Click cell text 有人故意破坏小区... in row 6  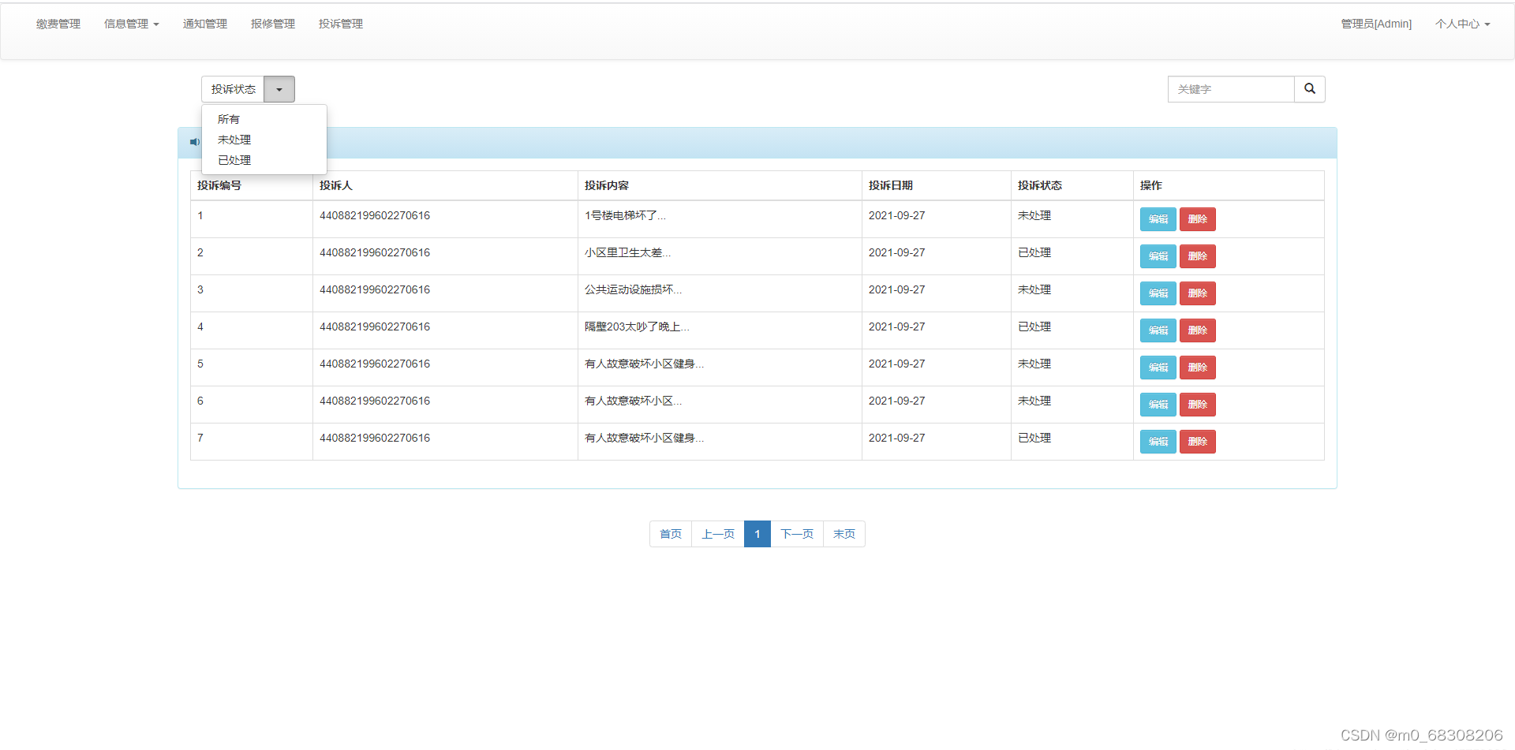click(x=633, y=401)
